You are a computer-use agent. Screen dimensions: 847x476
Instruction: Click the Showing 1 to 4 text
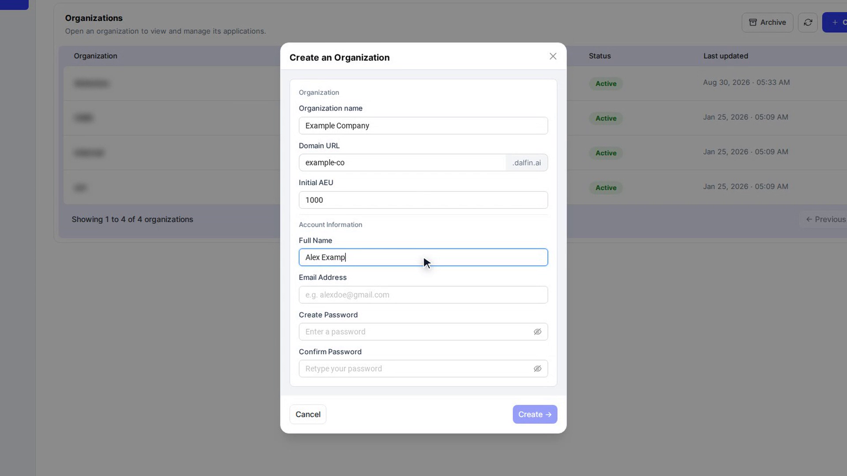(x=132, y=219)
